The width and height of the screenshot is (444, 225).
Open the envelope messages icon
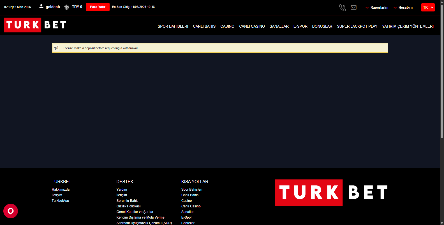click(x=354, y=8)
